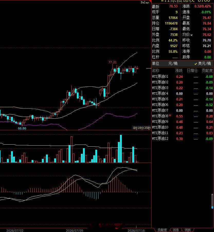Screen dimensions: 214x232
Task: Switch to the 贡献度 tab
Action: click(x=162, y=230)
